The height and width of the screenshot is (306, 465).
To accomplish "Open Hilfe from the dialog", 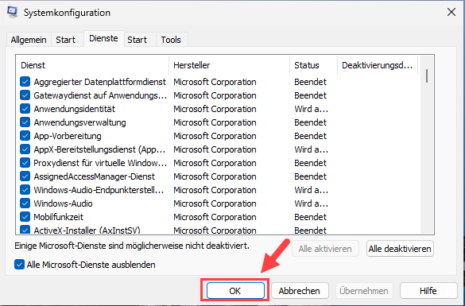I will [428, 291].
